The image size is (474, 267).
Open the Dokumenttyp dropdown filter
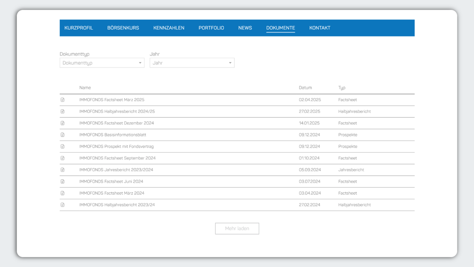pyautogui.click(x=102, y=63)
